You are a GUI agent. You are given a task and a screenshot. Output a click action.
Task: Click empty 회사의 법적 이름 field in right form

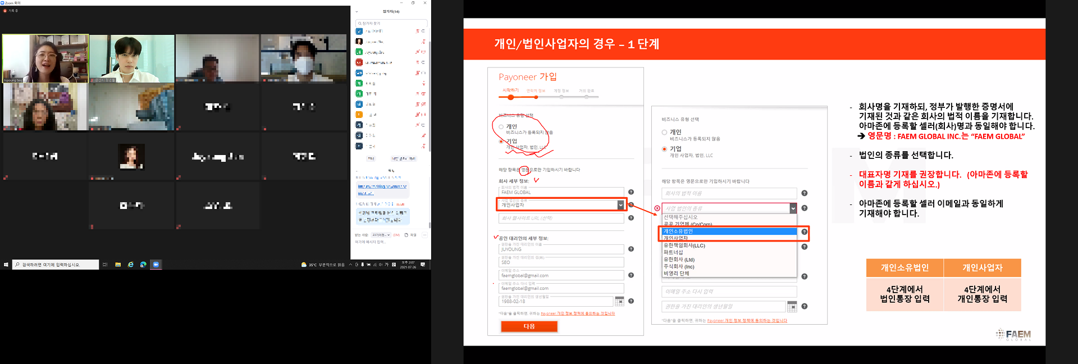(x=729, y=193)
